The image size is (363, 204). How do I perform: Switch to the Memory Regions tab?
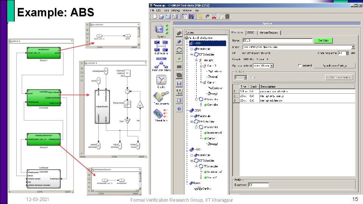[x=268, y=32]
